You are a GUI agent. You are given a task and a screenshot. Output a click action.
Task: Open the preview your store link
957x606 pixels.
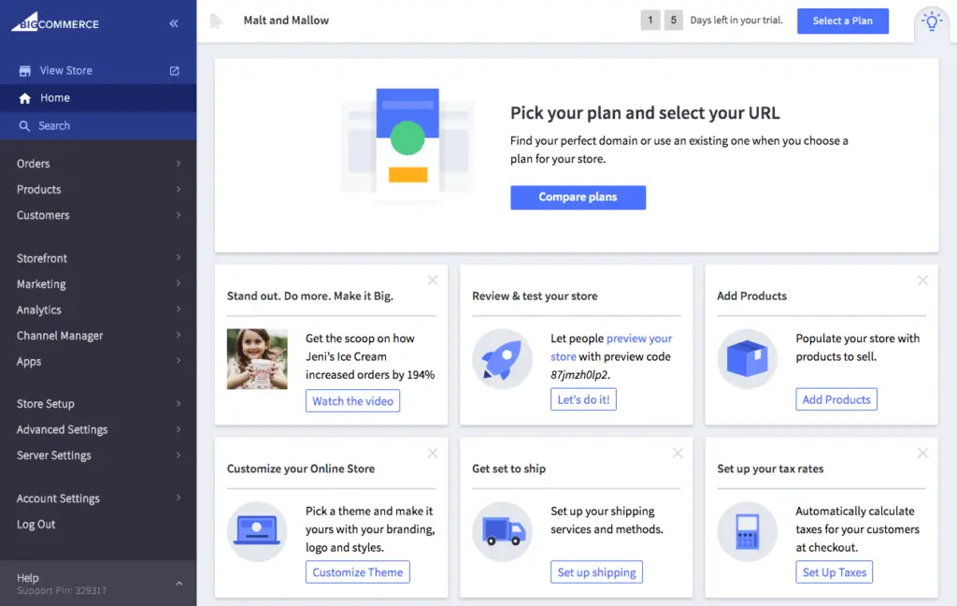639,339
